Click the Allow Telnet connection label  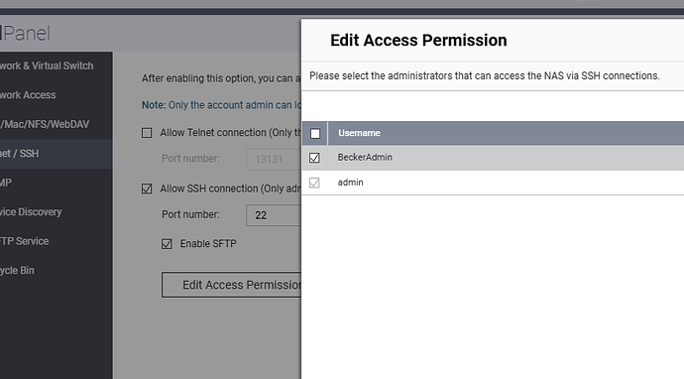click(x=230, y=133)
